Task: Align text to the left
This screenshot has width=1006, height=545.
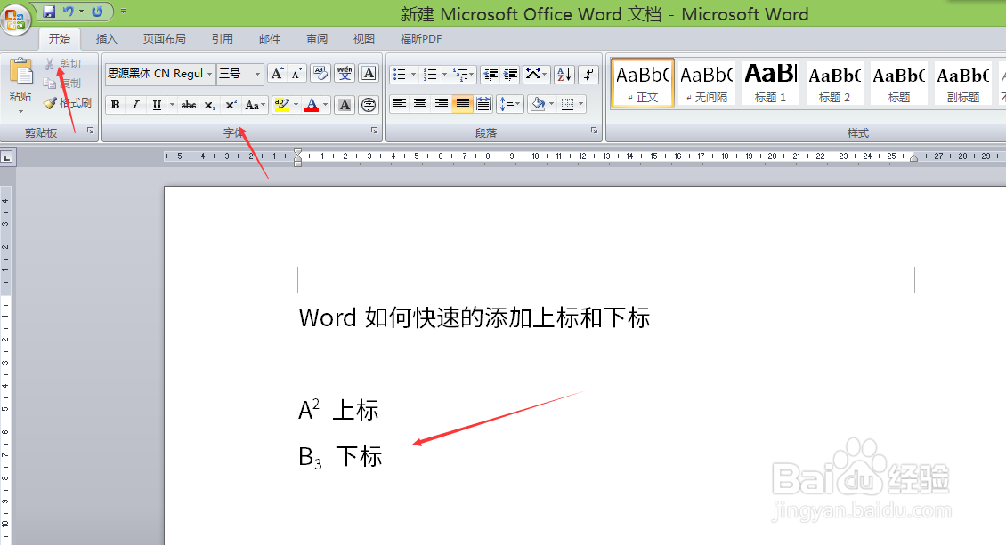Action: [x=400, y=104]
